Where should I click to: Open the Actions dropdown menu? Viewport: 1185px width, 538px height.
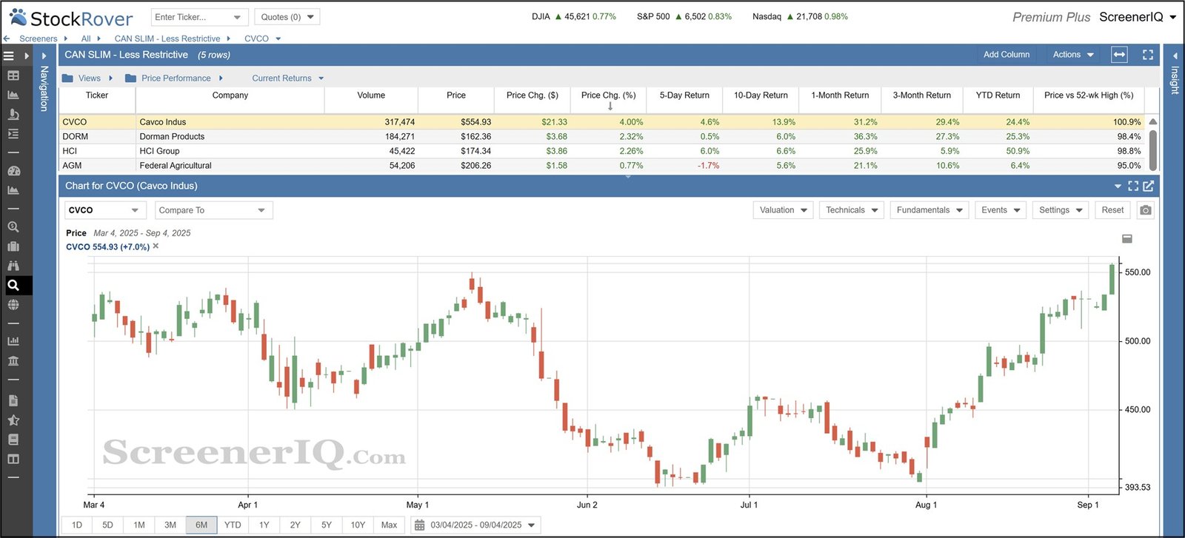click(1072, 55)
